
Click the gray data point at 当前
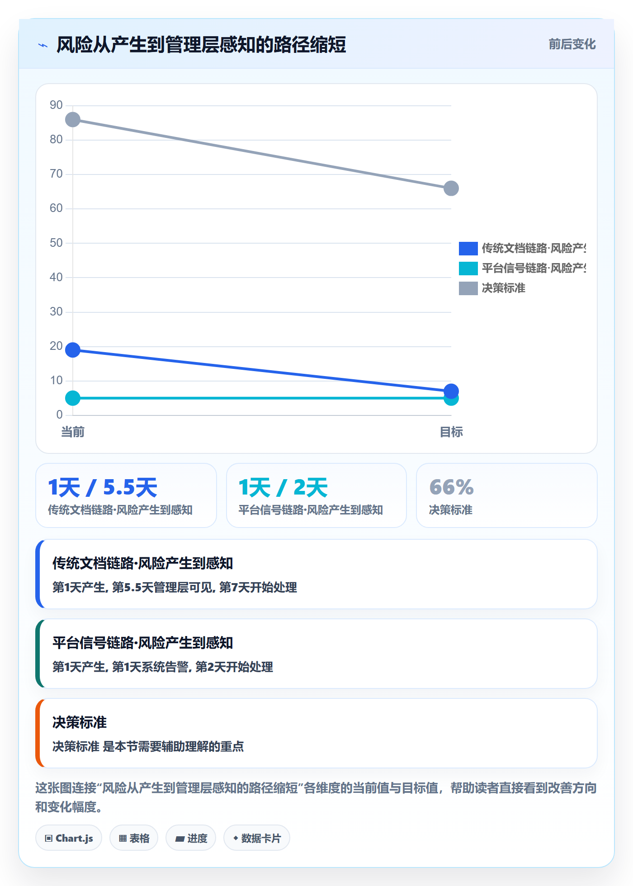coord(73,120)
